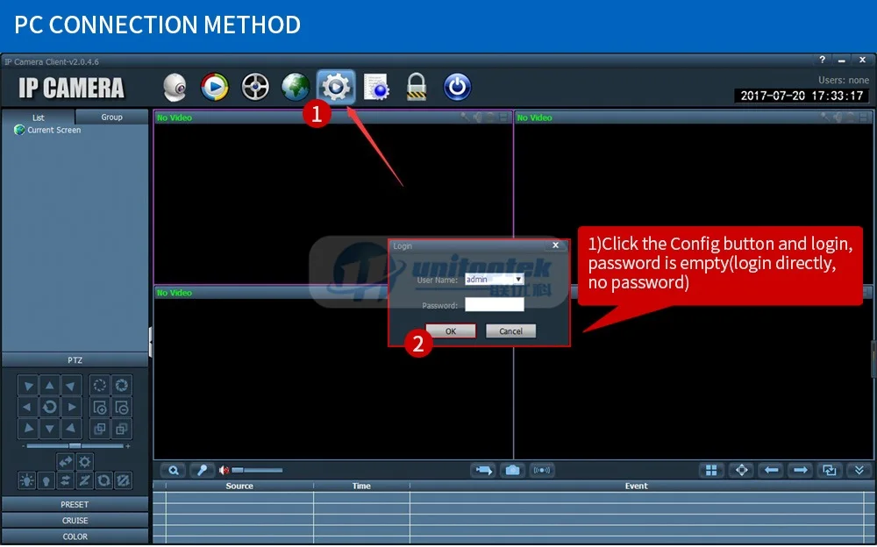This screenshot has height=547, width=877.
Task: Mute the red speaker icon
Action: (224, 471)
